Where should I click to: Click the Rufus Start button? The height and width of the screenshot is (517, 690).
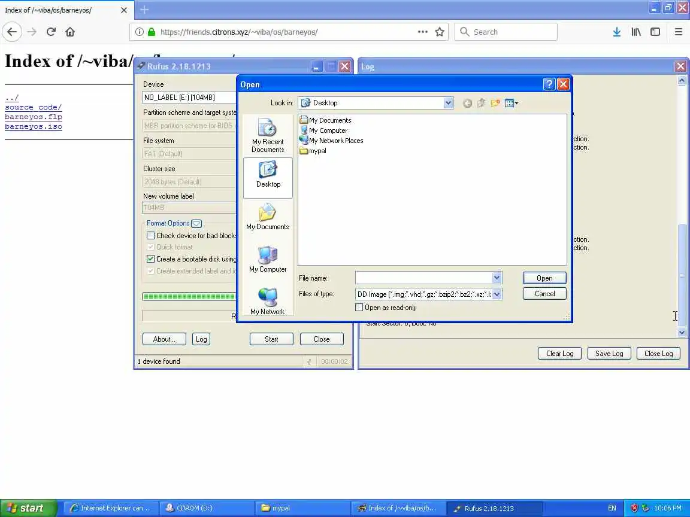click(271, 339)
